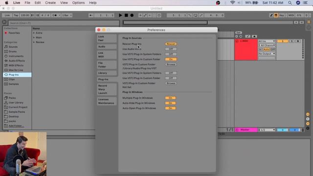The width and height of the screenshot is (313, 176).
Task: Open Max for Live category
Action: [x=16, y=70]
